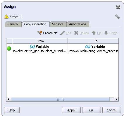Click the Edit pencil button
The height and width of the screenshot is (116, 124).
(66, 33)
